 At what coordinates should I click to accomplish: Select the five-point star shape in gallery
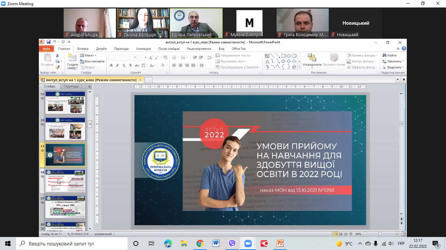(294, 67)
